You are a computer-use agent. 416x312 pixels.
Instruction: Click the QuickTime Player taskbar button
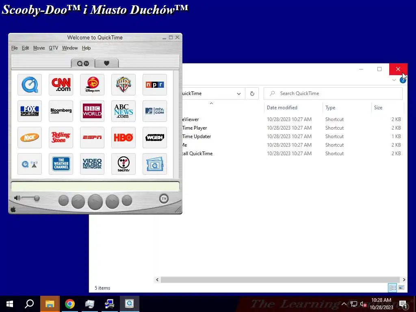tap(130, 304)
